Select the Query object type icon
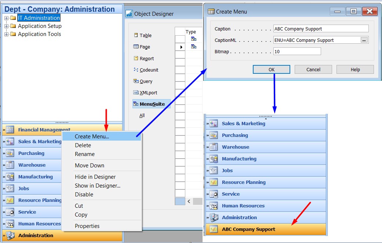This screenshot has width=382, height=243. point(136,81)
